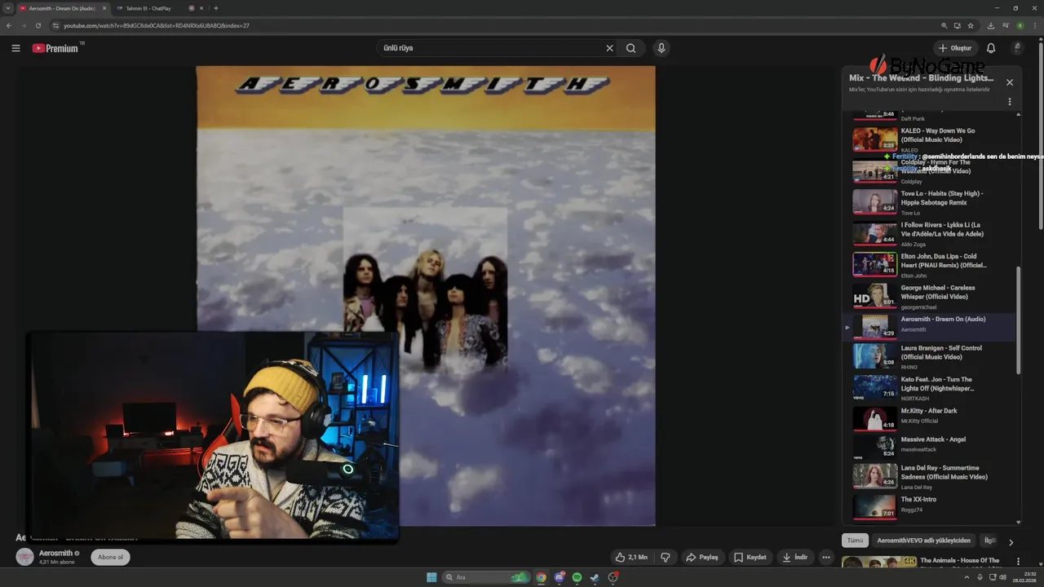1044x587 pixels.
Task: Select the Tümü filter chip
Action: 855,541
